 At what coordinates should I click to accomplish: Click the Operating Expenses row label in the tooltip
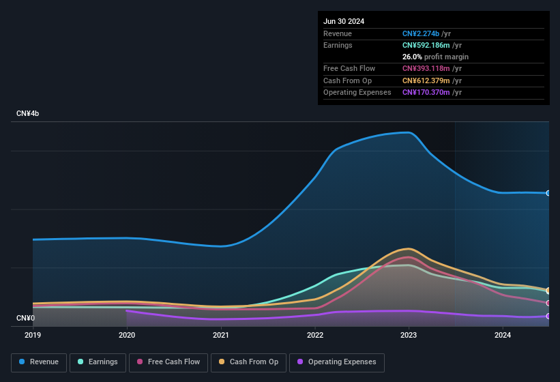coord(357,93)
